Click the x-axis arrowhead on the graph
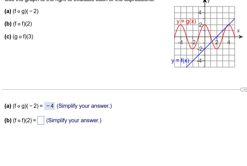247x166 pixels. pos(241,37)
